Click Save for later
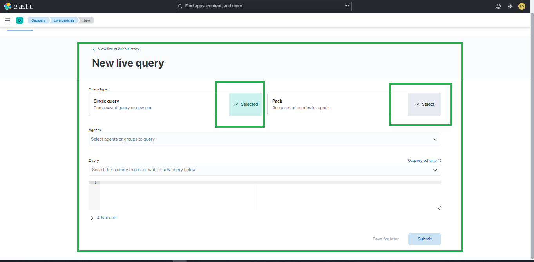Screen dimensions: 534x262 tap(386, 239)
